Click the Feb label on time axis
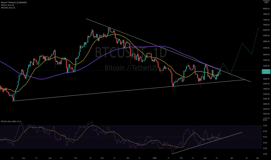The width and height of the screenshot is (271, 160). pos(181,158)
